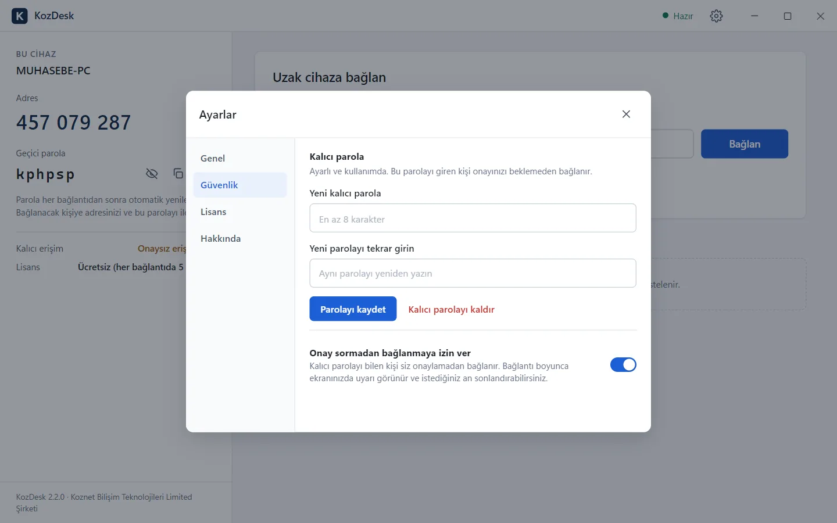Close the Ayarlar dialog with the X
The image size is (837, 523).
pos(626,114)
